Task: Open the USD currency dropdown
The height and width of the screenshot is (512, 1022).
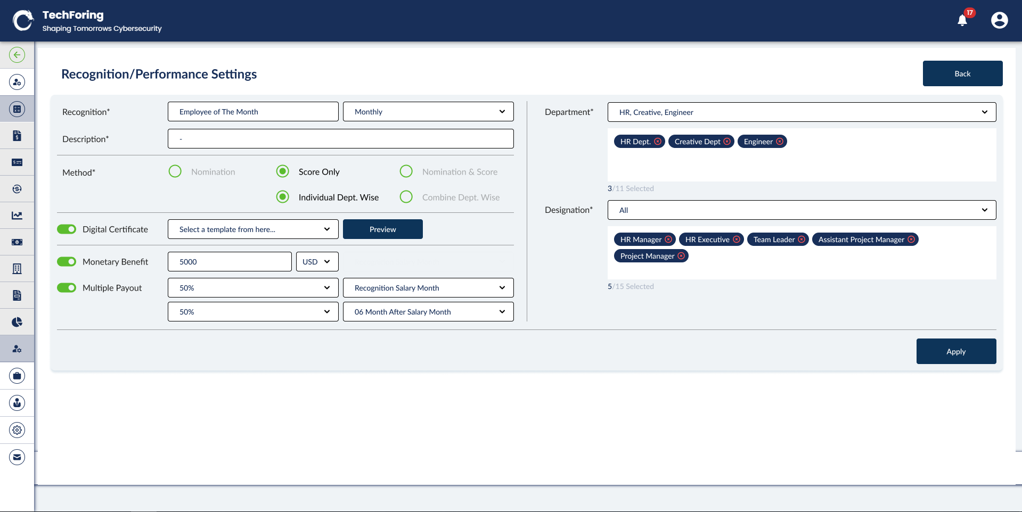Action: [x=317, y=262]
